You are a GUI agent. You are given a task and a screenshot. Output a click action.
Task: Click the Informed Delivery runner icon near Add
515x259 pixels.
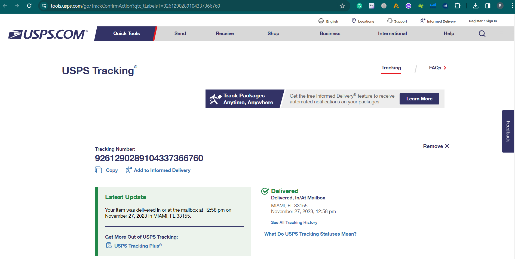pos(129,170)
